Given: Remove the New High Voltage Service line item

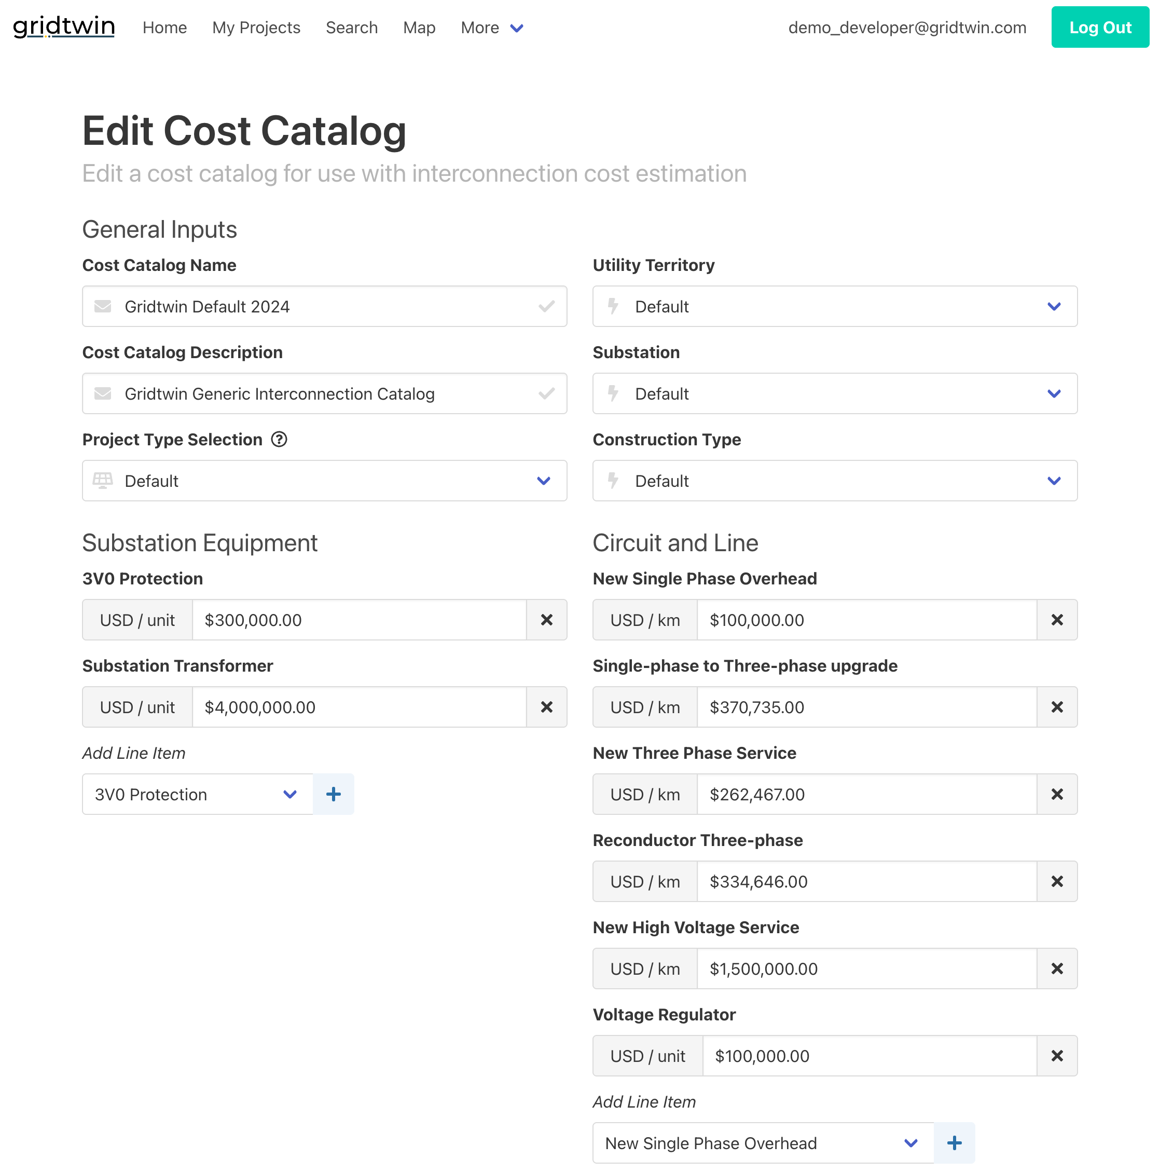Looking at the screenshot, I should 1057,969.
